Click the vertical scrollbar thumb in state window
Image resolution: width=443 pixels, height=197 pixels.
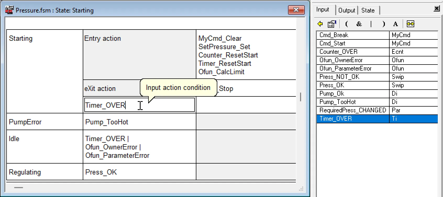(301, 97)
